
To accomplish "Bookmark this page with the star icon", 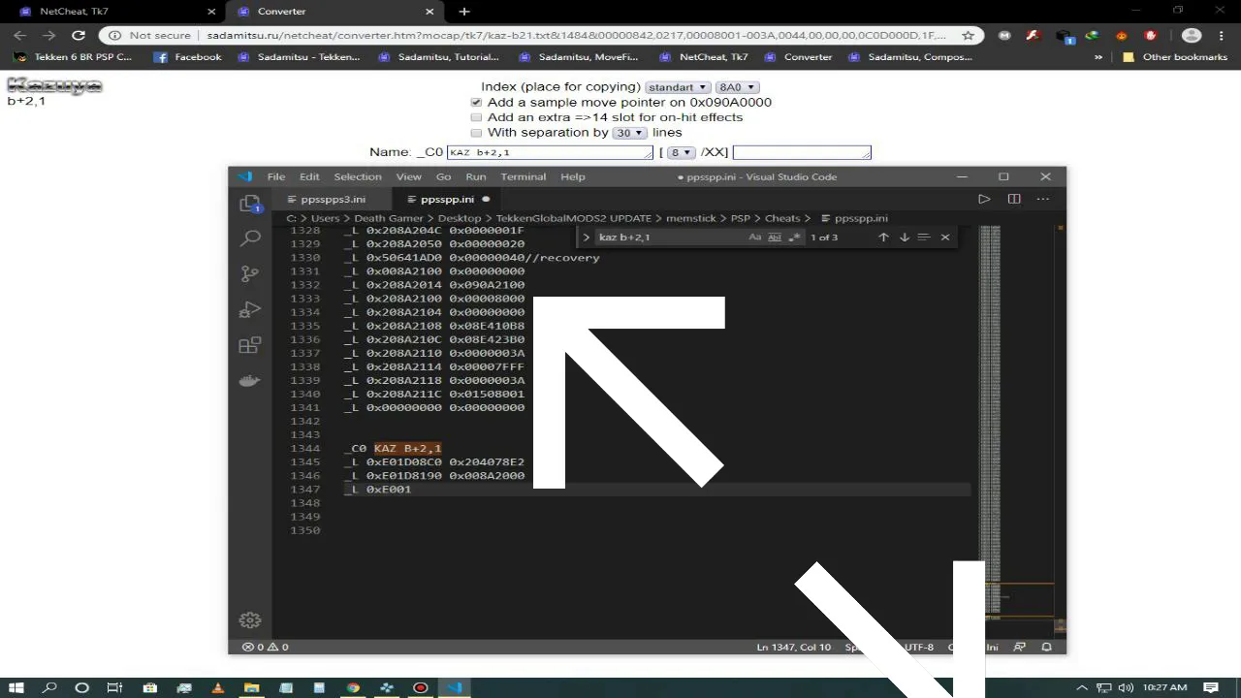I will [968, 35].
